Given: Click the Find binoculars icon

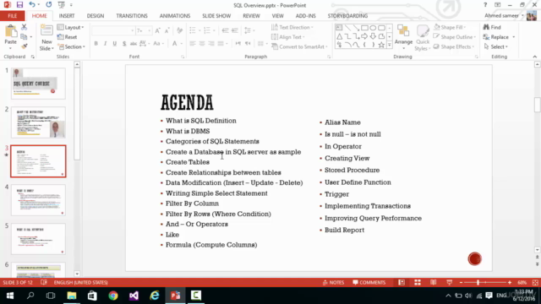Looking at the screenshot, I should 486,27.
